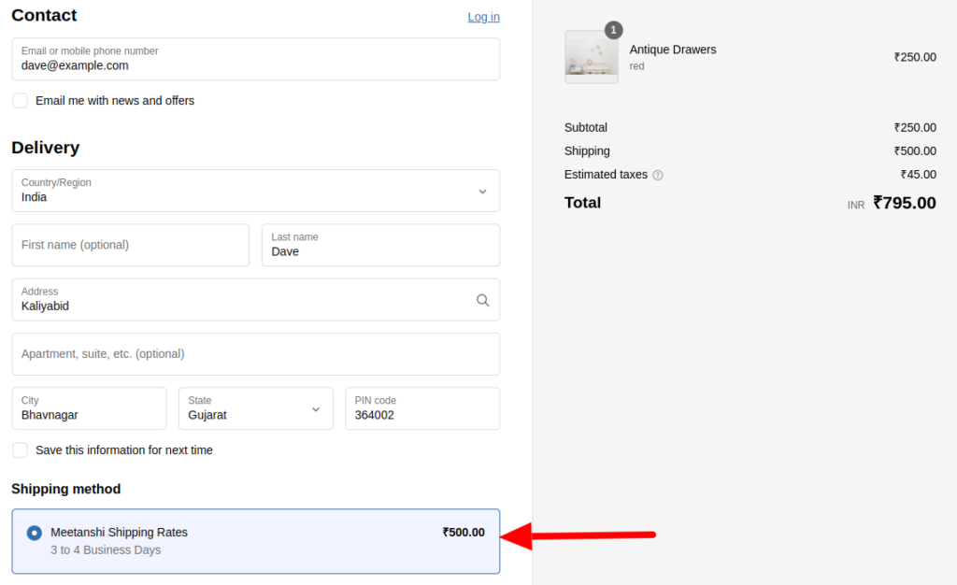Click the Shipping method heading
957x585 pixels.
tap(66, 490)
